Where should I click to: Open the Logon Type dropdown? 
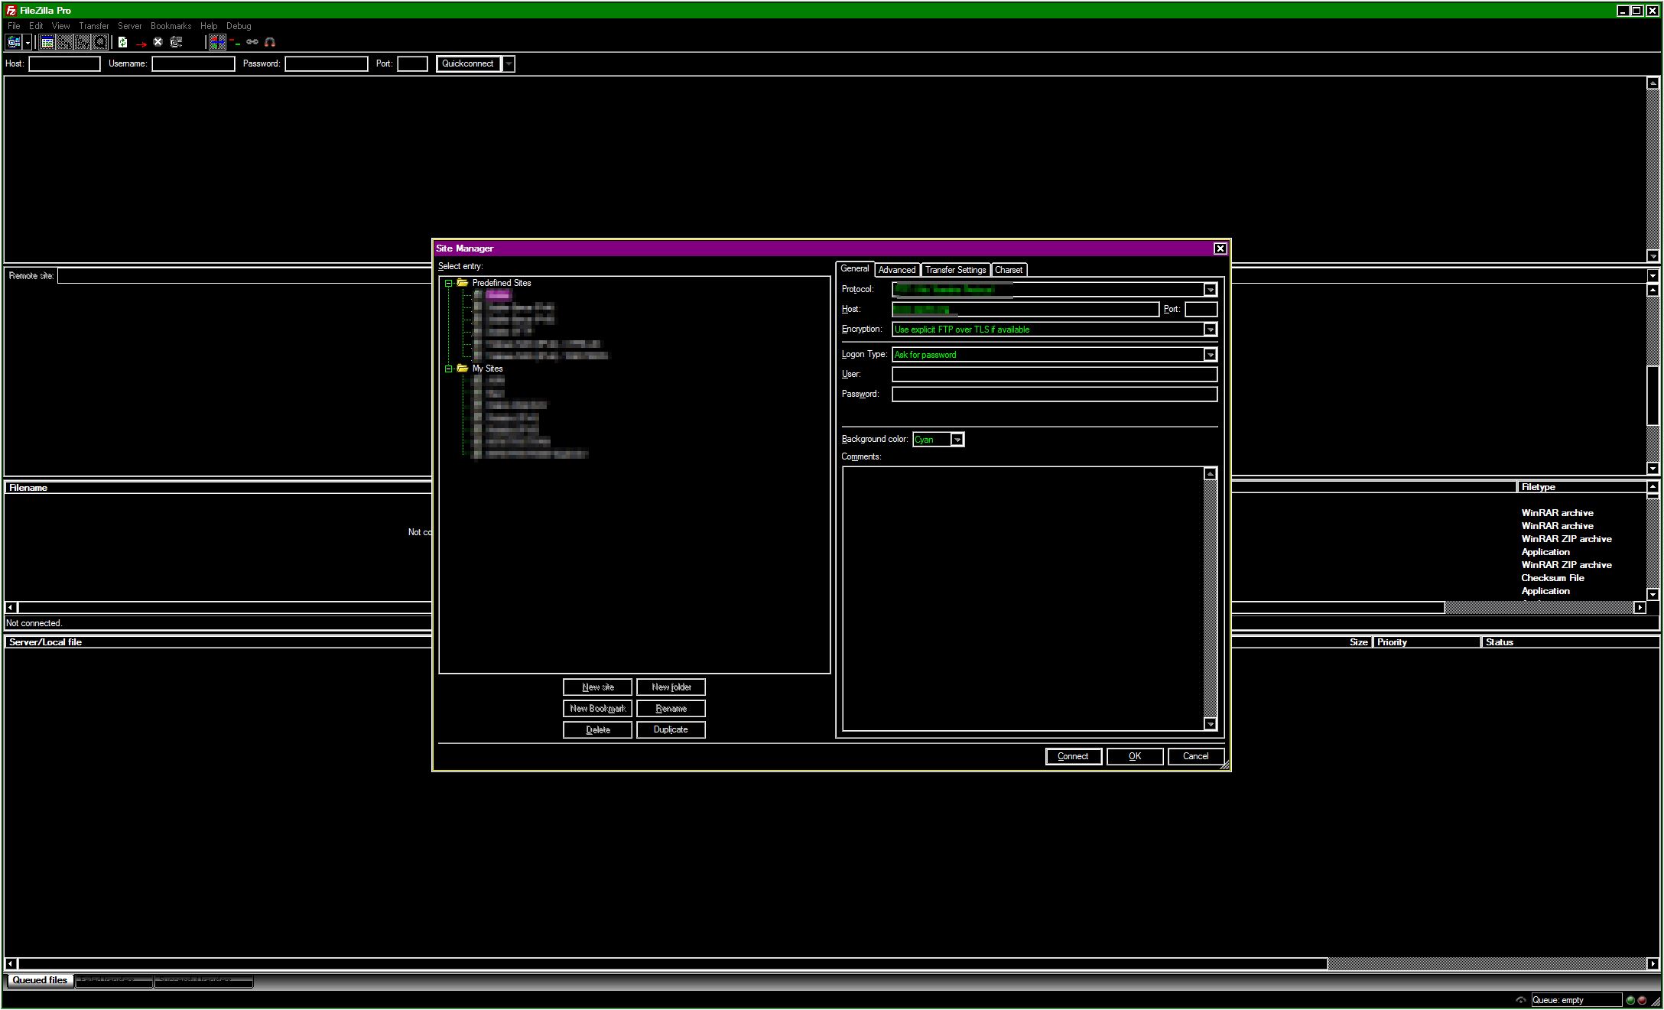[x=1210, y=355]
